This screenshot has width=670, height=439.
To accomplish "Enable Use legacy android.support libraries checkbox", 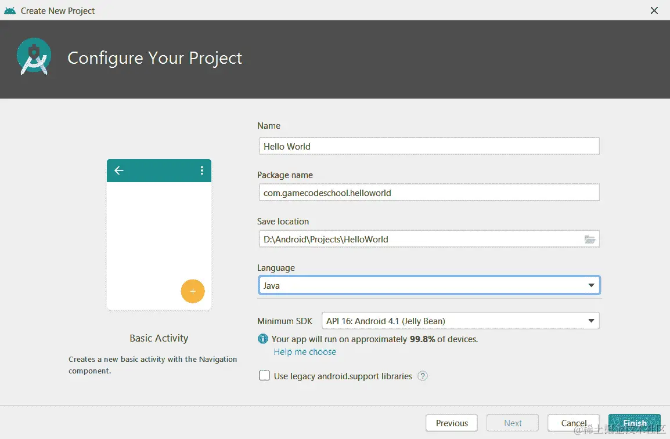I will (265, 375).
